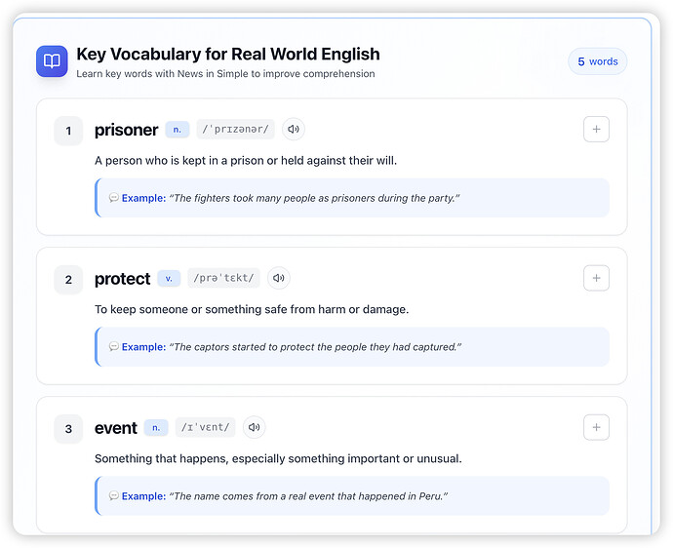Click the noun tag beside prisoner
This screenshot has height=548, width=673.
pos(177,129)
